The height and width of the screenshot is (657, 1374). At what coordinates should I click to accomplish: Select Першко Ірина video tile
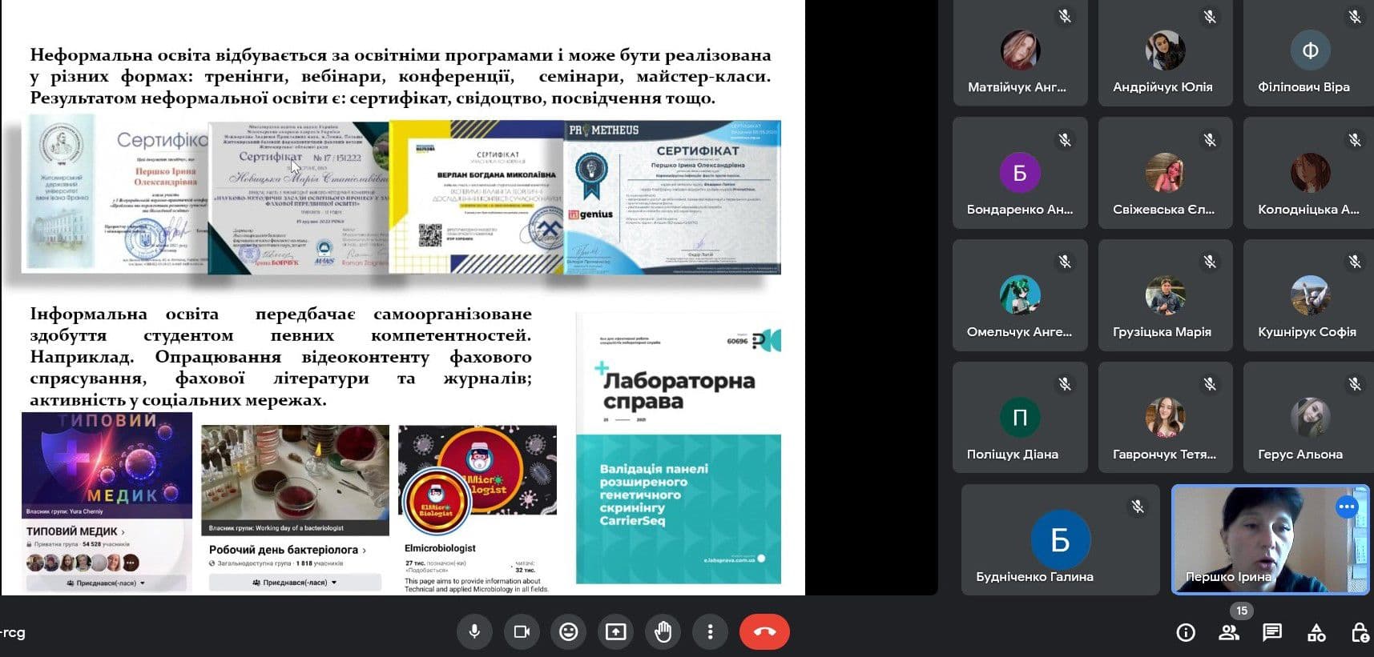[1271, 539]
